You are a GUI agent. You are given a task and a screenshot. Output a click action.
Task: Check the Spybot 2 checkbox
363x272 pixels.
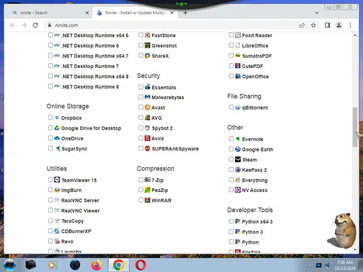point(141,127)
